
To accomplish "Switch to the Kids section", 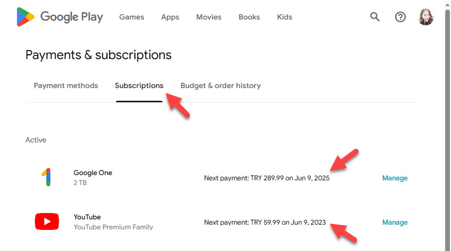I will 284,17.
